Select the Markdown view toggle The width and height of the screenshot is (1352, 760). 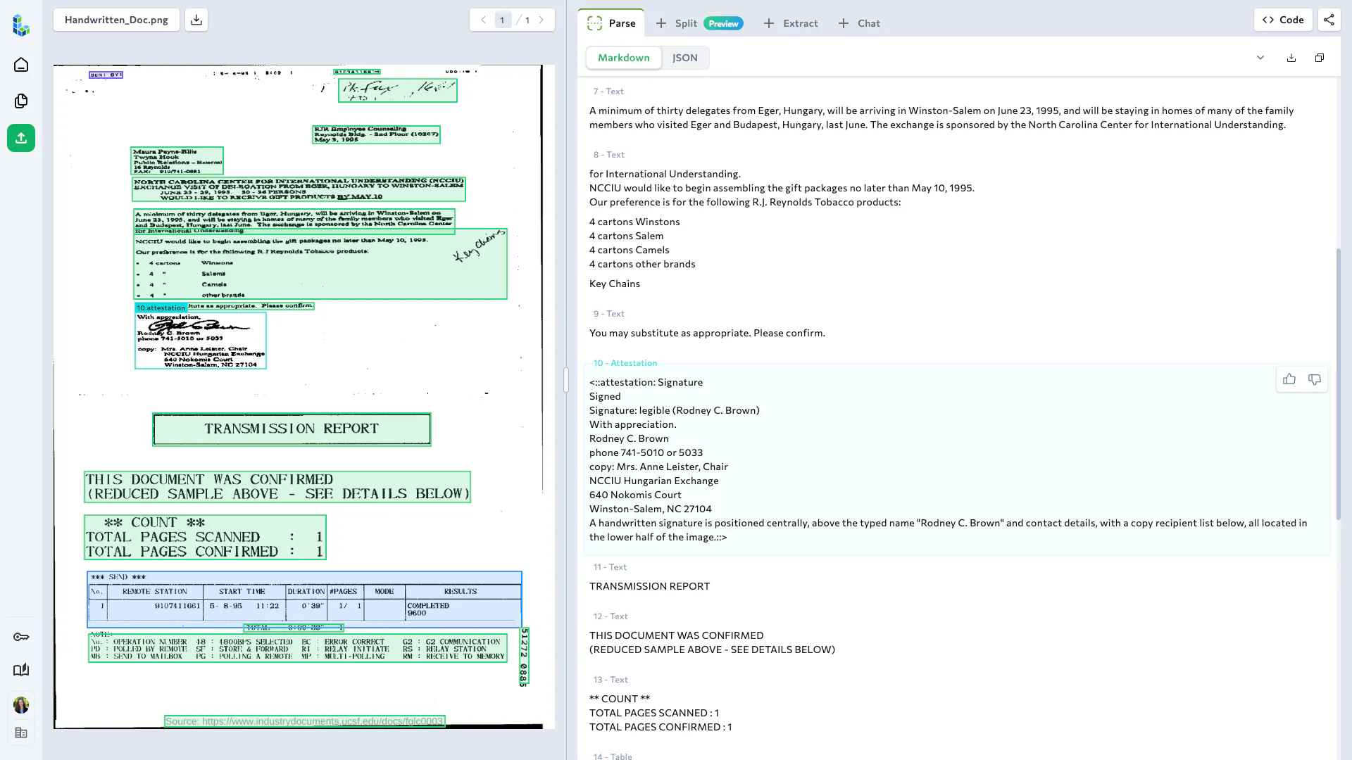(x=624, y=58)
